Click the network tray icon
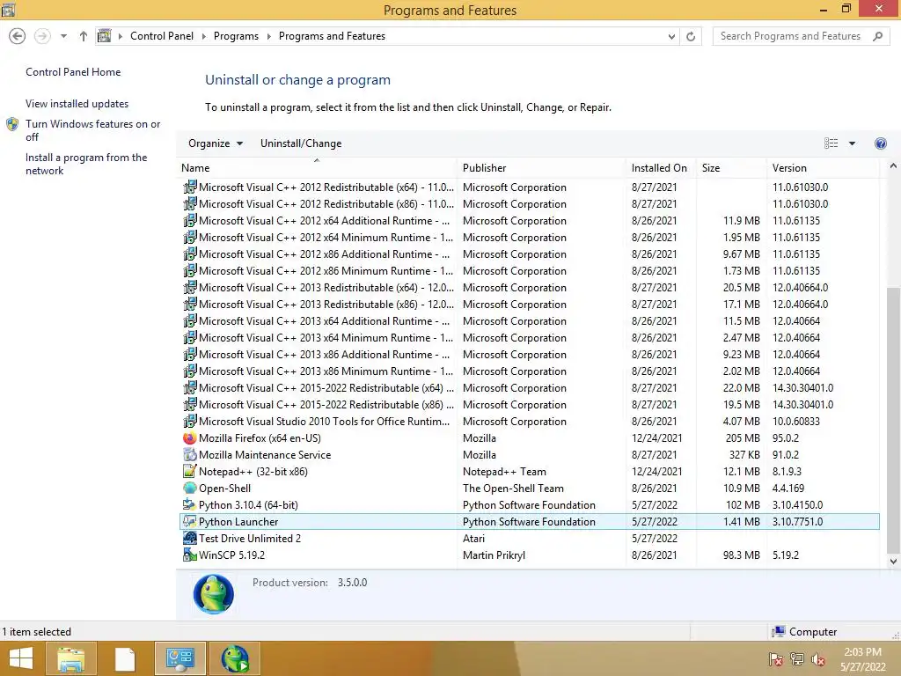Screen dimensions: 901x676 point(797,659)
